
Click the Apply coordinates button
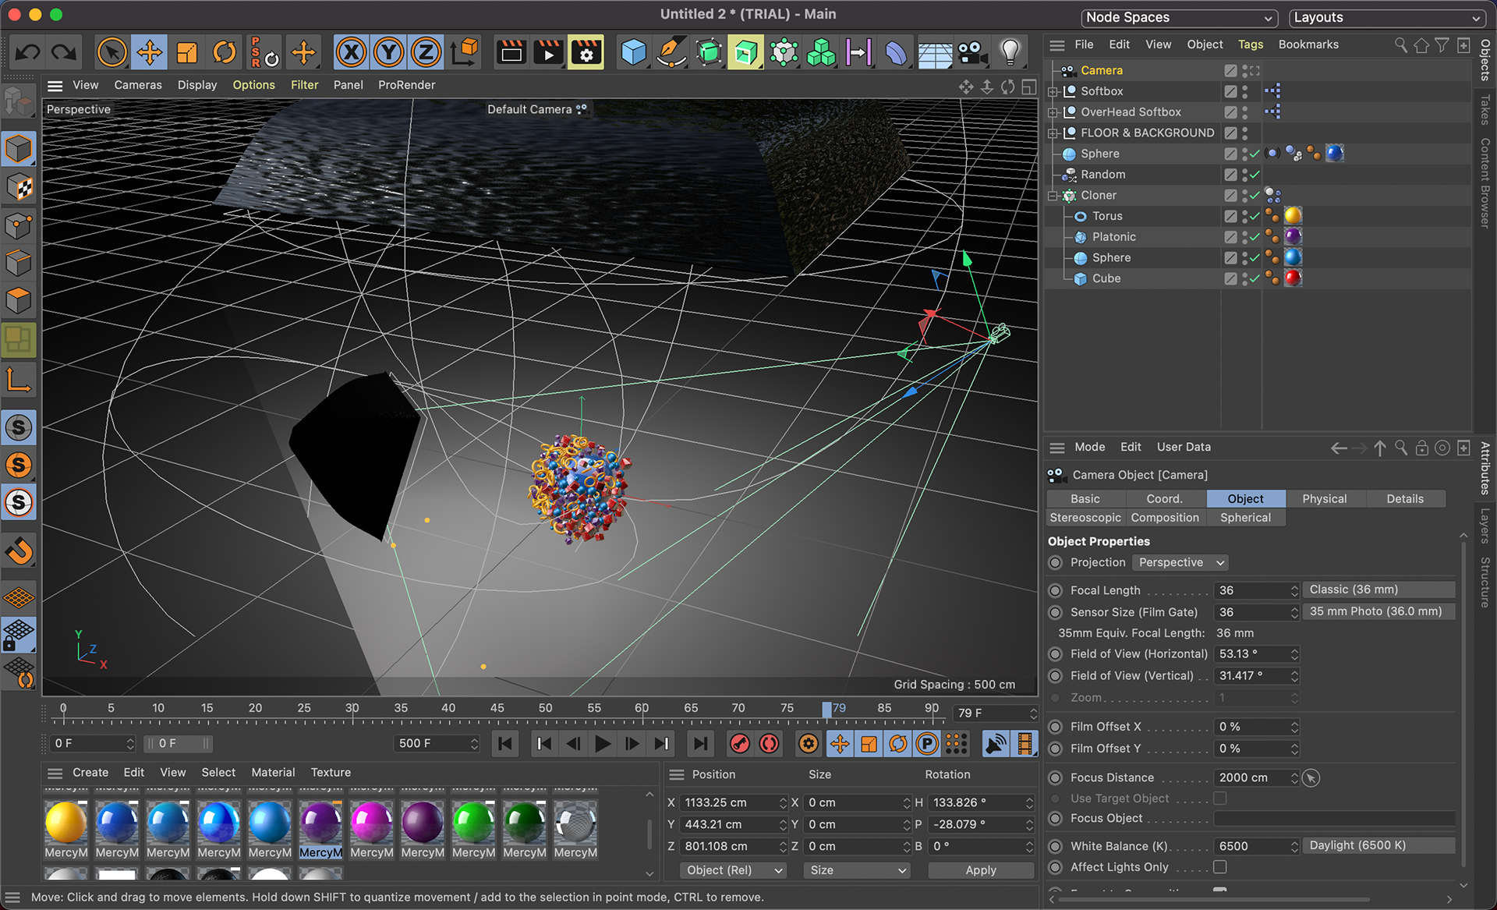click(x=980, y=870)
